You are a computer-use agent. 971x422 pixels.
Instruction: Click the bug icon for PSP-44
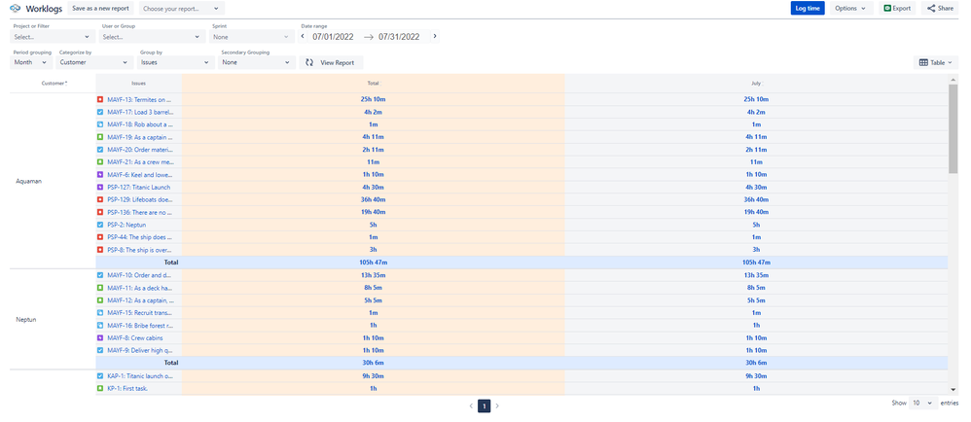[x=100, y=237]
